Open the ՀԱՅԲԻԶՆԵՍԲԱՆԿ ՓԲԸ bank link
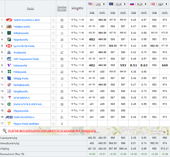Viewport: 170px width, 157px height. 27,20
